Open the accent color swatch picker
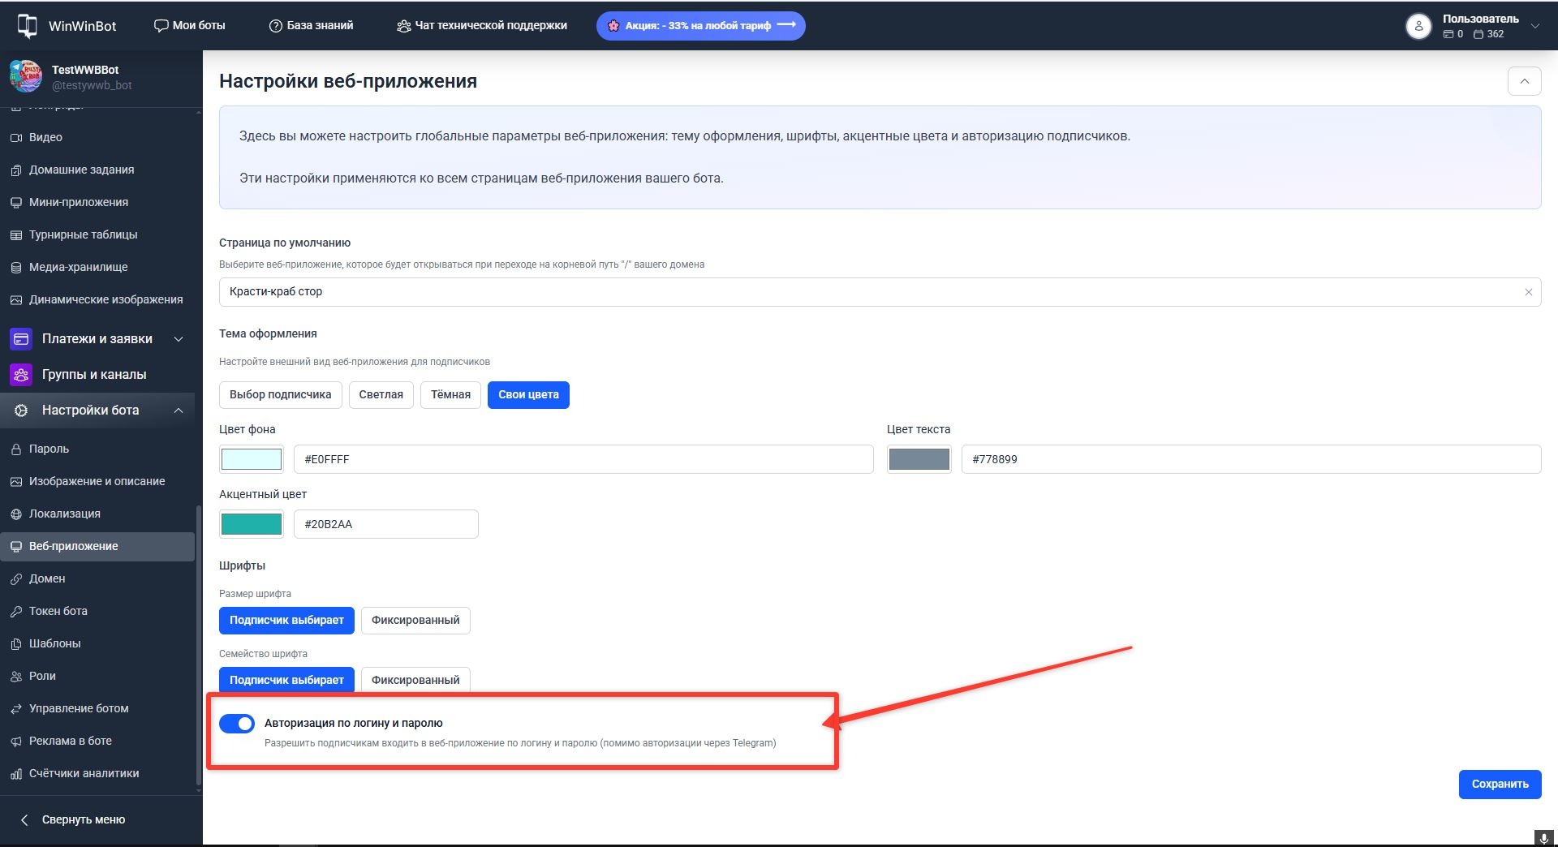 pos(252,524)
